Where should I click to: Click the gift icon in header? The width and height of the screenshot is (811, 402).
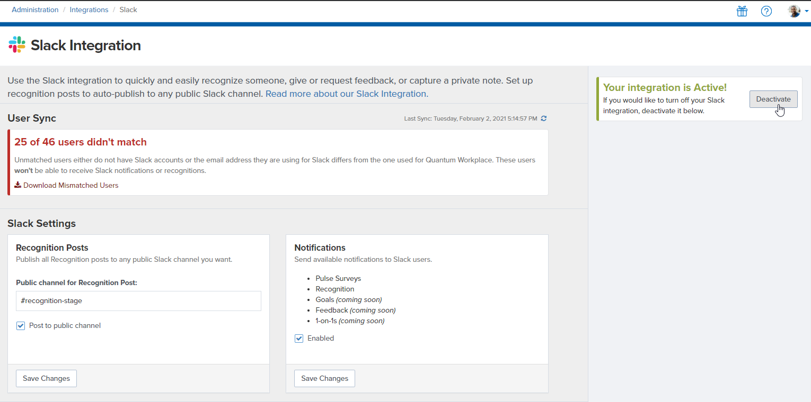pos(742,11)
